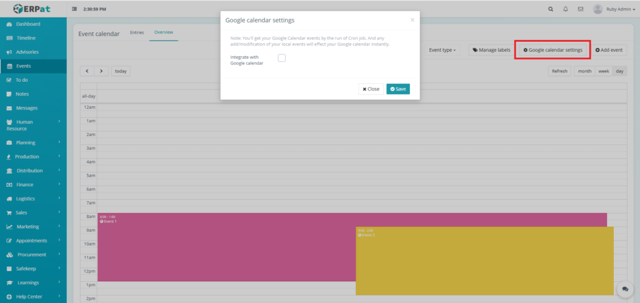This screenshot has width=640, height=303.
Task: Switch calendar to month view
Action: pyautogui.click(x=584, y=71)
